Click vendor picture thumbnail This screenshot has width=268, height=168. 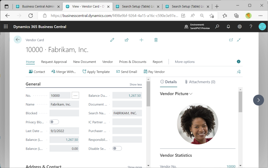point(198,124)
